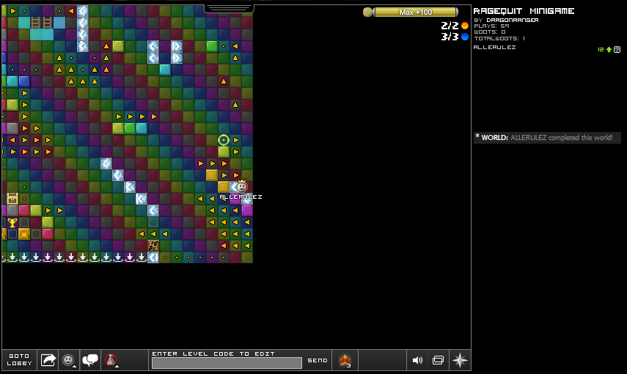
Task: Pull down the top center drawer handle
Action: coord(229,9)
